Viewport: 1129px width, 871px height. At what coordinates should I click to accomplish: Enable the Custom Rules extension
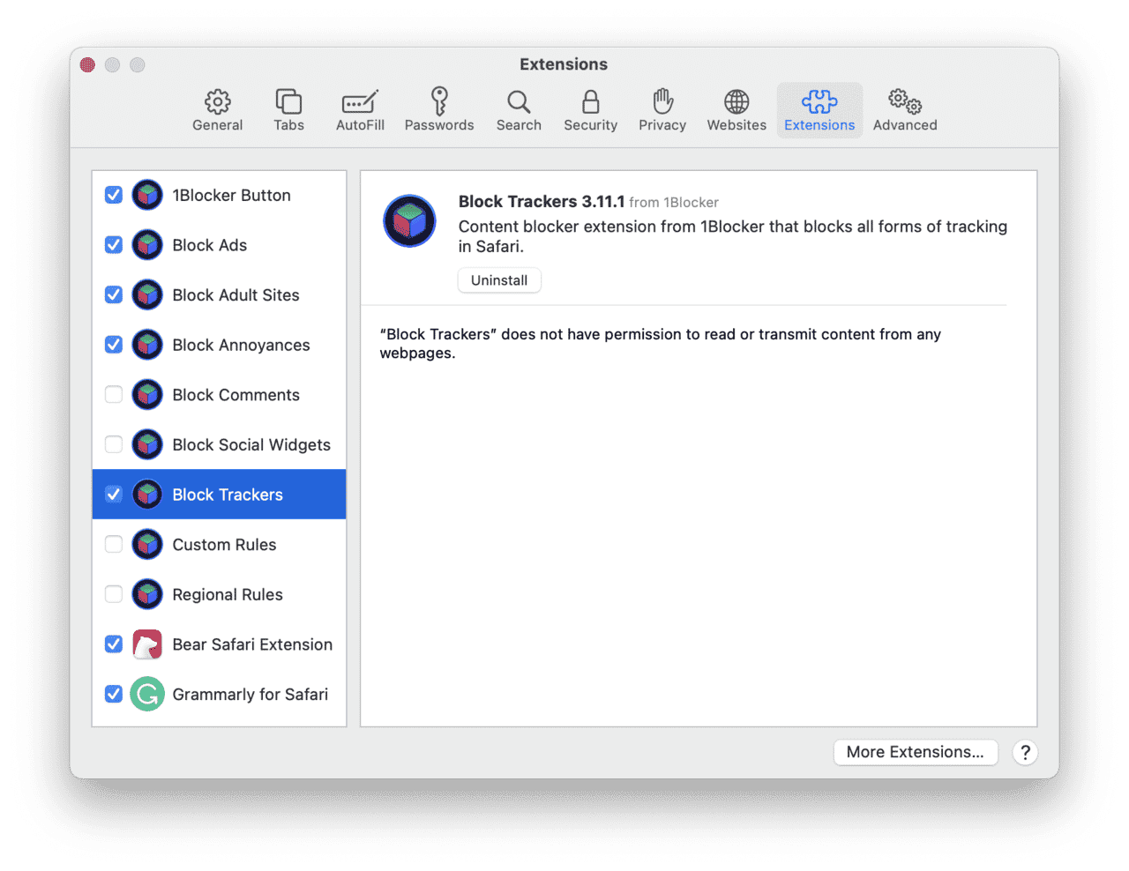(113, 544)
